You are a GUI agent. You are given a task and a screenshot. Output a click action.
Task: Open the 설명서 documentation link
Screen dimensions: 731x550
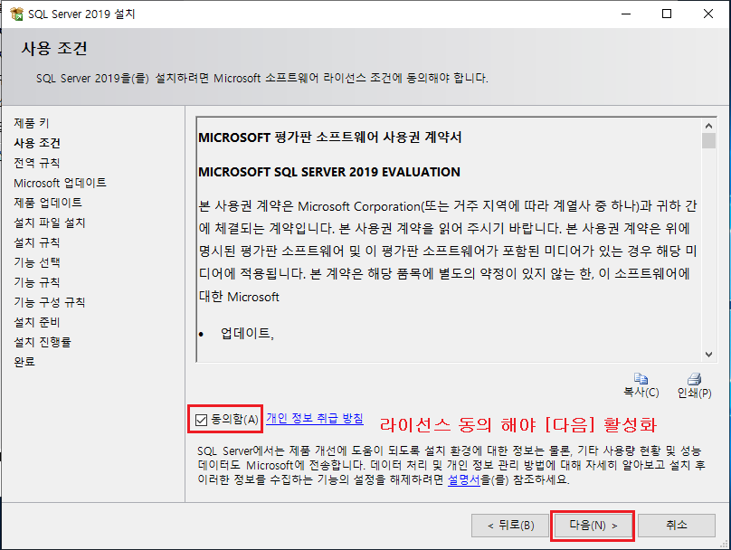[463, 479]
